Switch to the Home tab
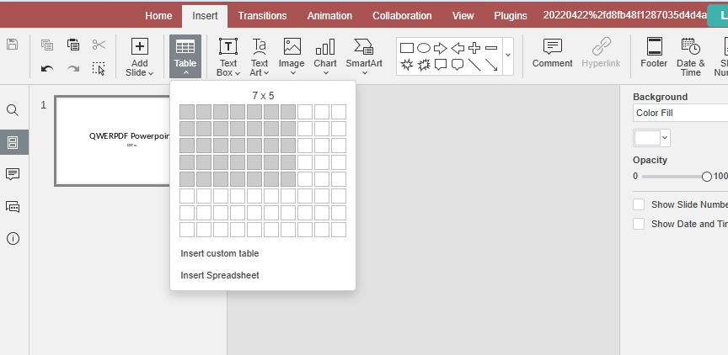Viewport: 728px width, 355px height. (x=158, y=16)
